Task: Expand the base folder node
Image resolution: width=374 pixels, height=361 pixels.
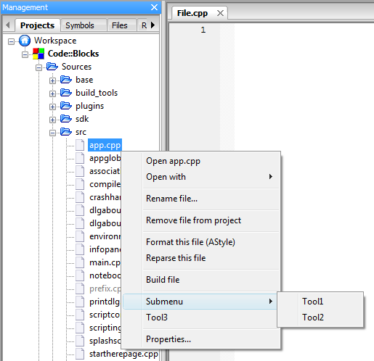Action: pyautogui.click(x=52, y=80)
